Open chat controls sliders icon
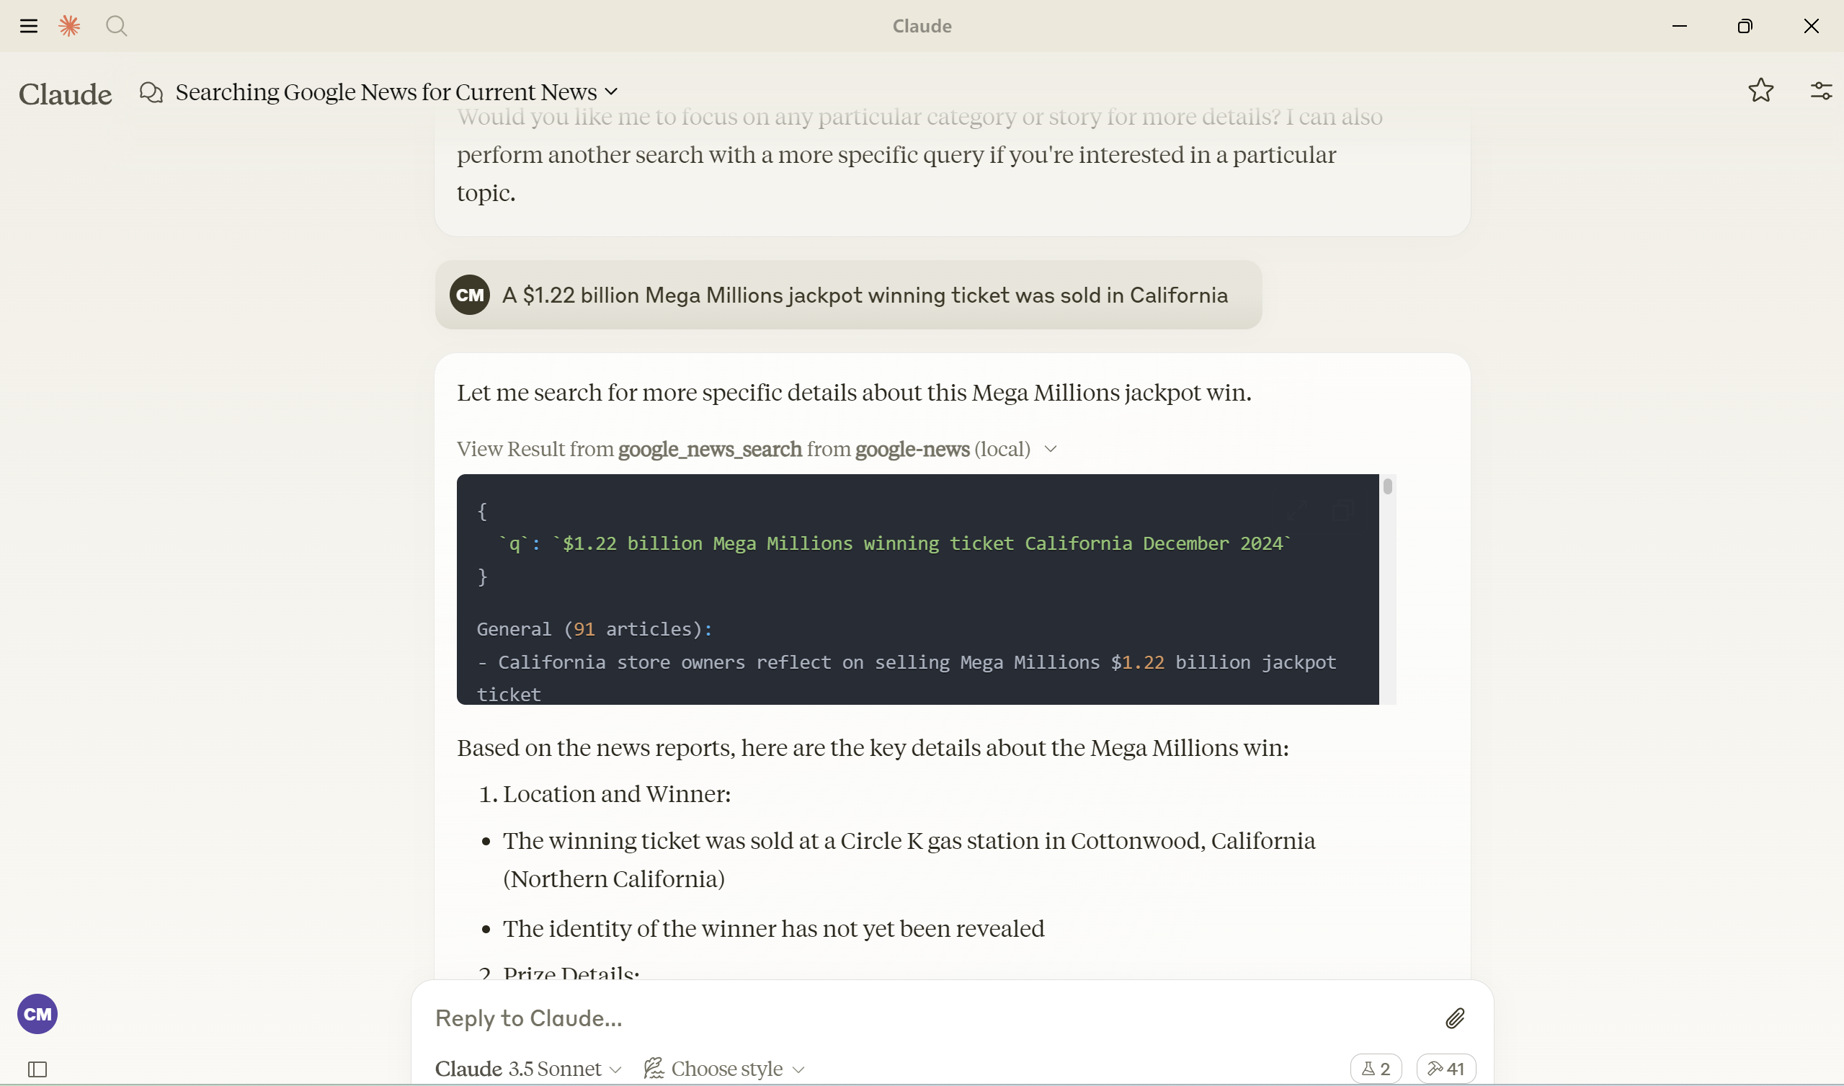 (1821, 91)
